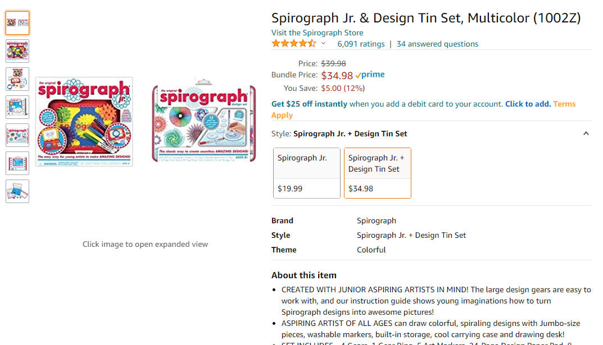The image size is (603, 345).
Task: Select the third product thumbnail image
Action: [17, 79]
